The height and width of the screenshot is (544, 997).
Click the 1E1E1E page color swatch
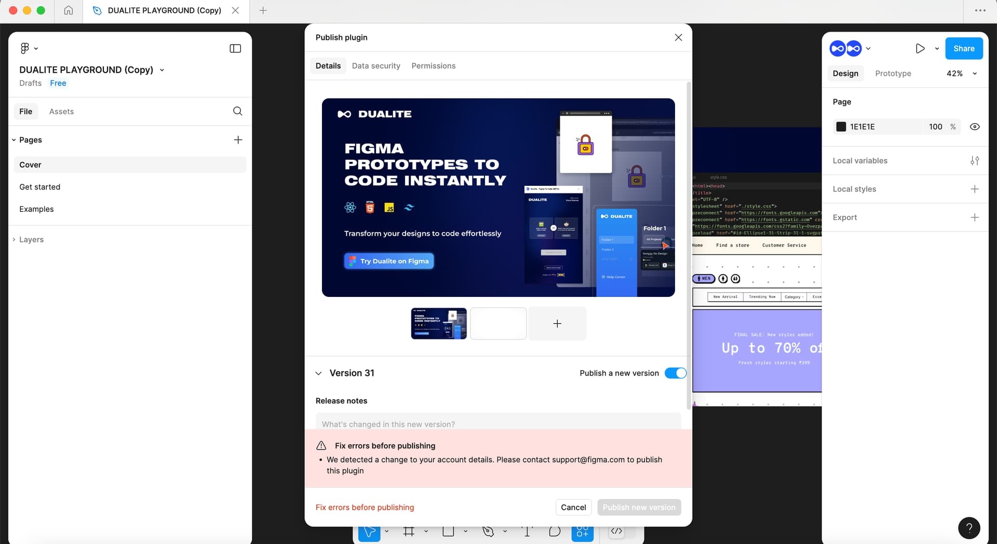click(841, 127)
